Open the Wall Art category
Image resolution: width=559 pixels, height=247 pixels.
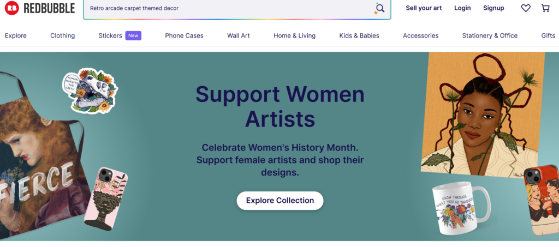(x=239, y=35)
